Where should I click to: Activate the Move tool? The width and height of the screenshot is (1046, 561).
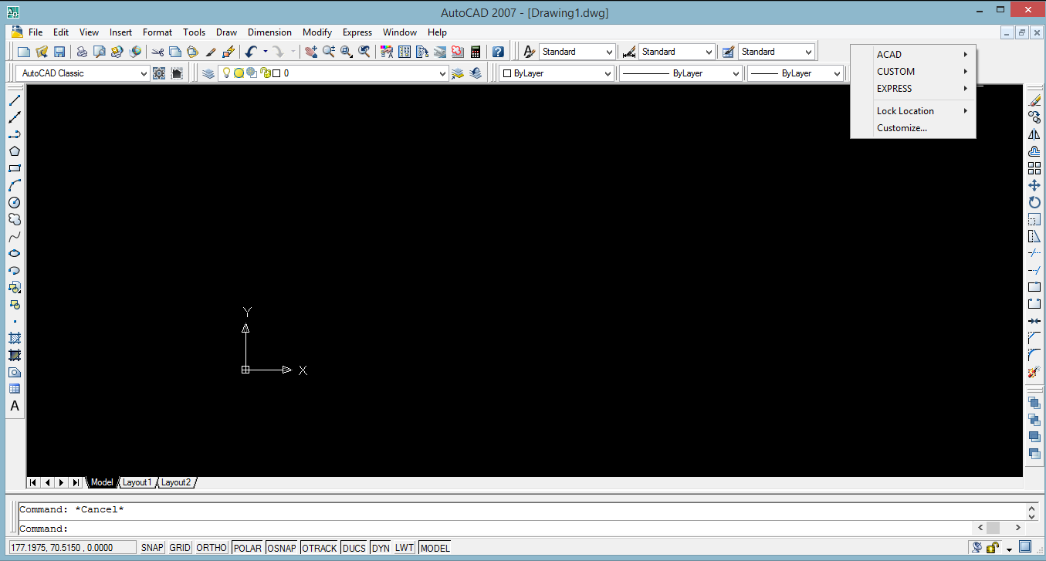point(1034,184)
